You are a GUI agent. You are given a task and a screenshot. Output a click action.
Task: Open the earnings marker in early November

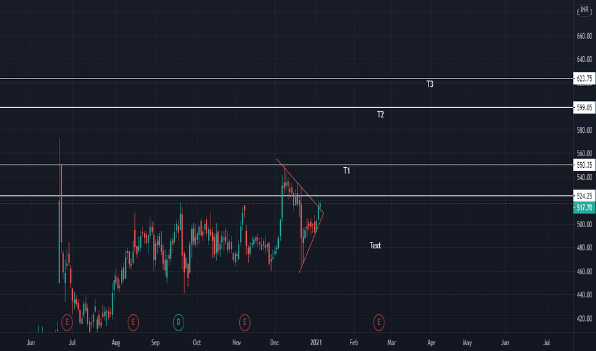(x=244, y=322)
